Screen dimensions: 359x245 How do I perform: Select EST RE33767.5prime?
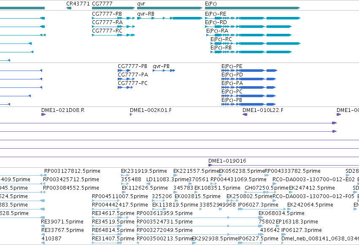[43, 234]
